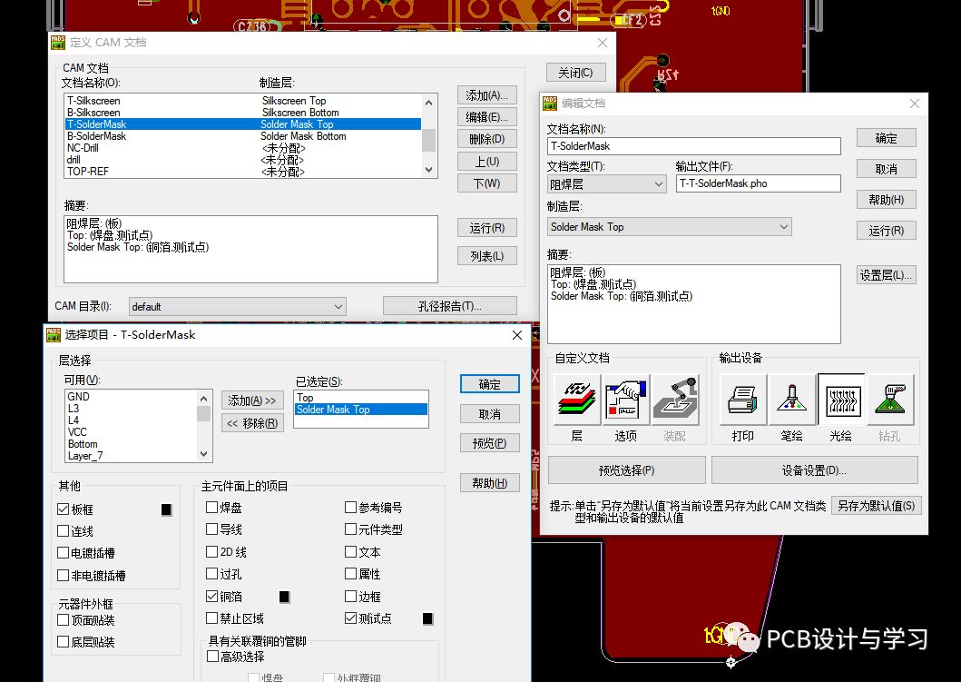The width and height of the screenshot is (961, 682).
Task: Select B-SolderMask in the CAM document list
Action: click(97, 136)
